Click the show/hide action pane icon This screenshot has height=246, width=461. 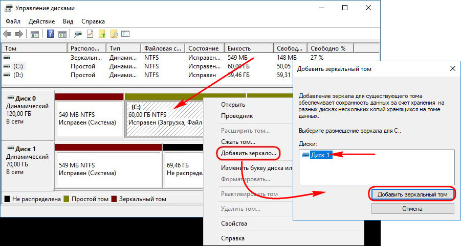pyautogui.click(x=62, y=34)
